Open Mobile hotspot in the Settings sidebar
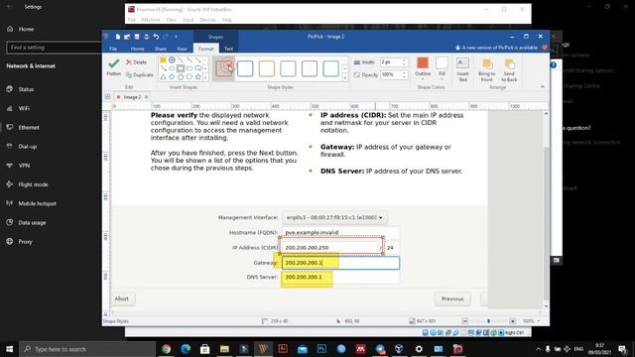This screenshot has width=635, height=357. 38,203
